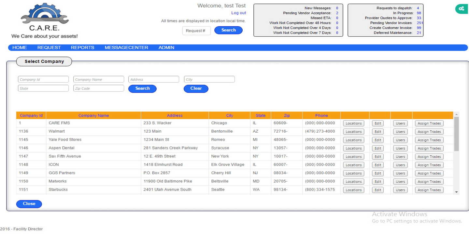Click Assign Trades for Walmart
Image resolution: width=469 pixels, height=234 pixels.
tap(429, 132)
